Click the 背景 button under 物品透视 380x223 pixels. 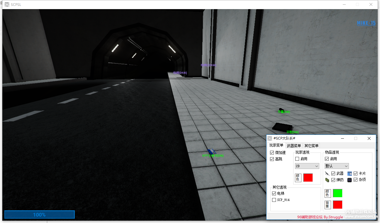(x=328, y=205)
